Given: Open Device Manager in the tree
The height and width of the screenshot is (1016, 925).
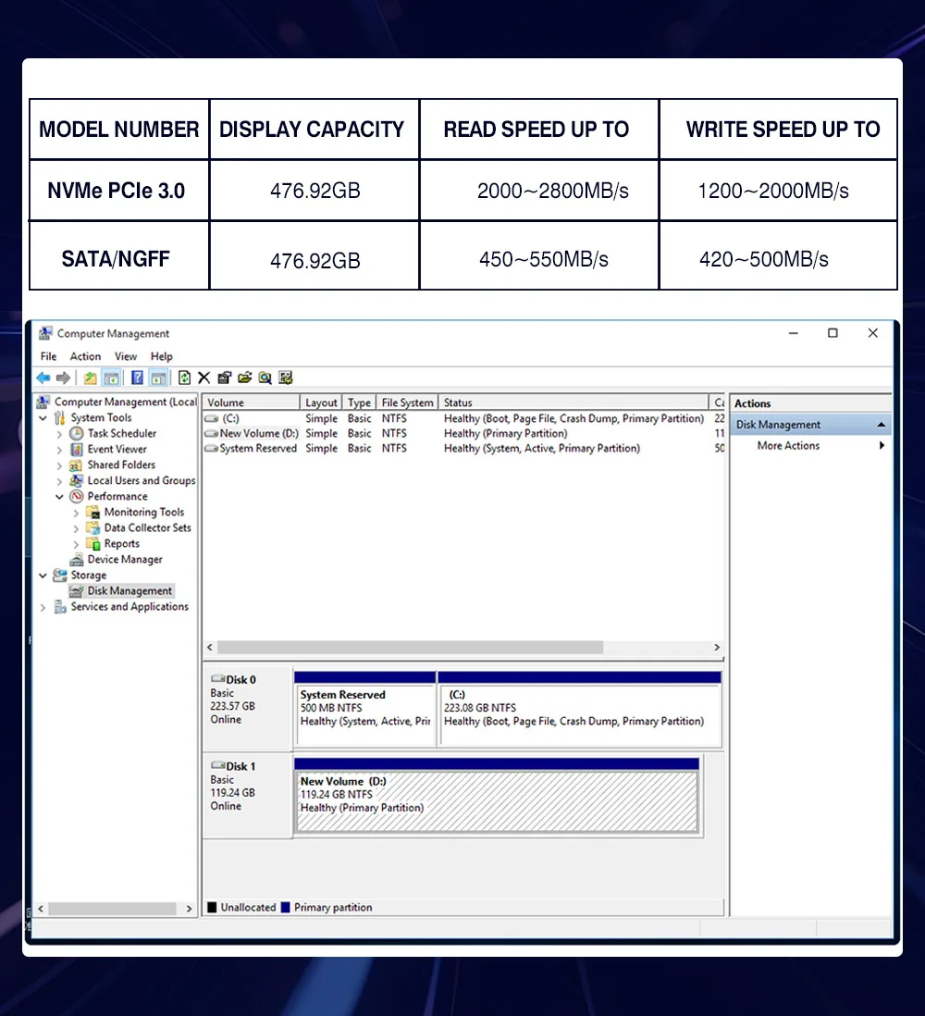Looking at the screenshot, I should pyautogui.click(x=124, y=559).
